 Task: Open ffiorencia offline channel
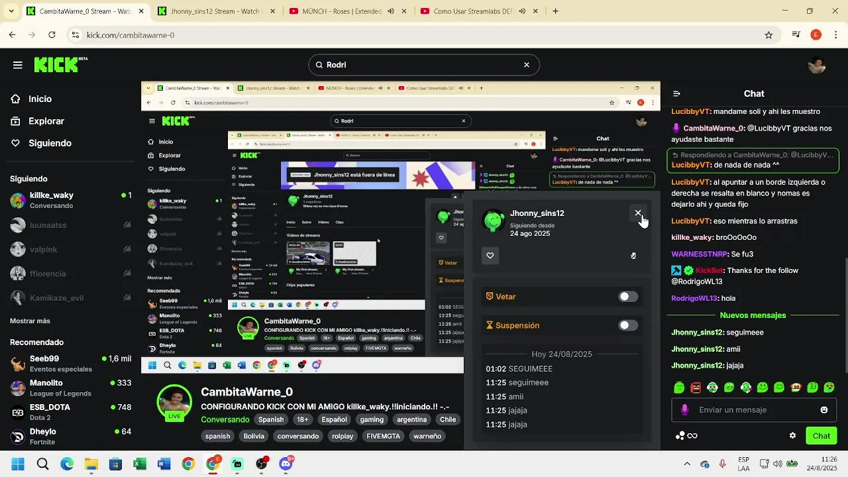(70, 274)
